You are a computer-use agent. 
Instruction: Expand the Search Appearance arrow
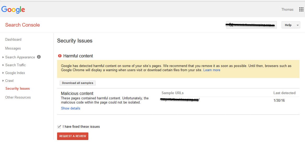(x=3, y=57)
